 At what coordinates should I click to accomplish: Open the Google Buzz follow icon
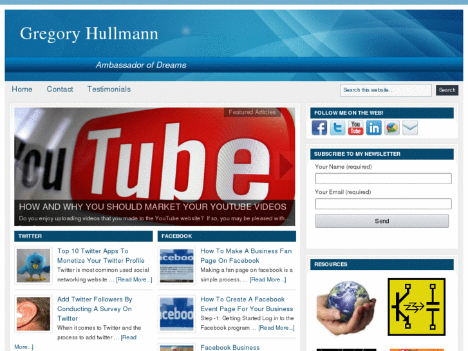(392, 128)
